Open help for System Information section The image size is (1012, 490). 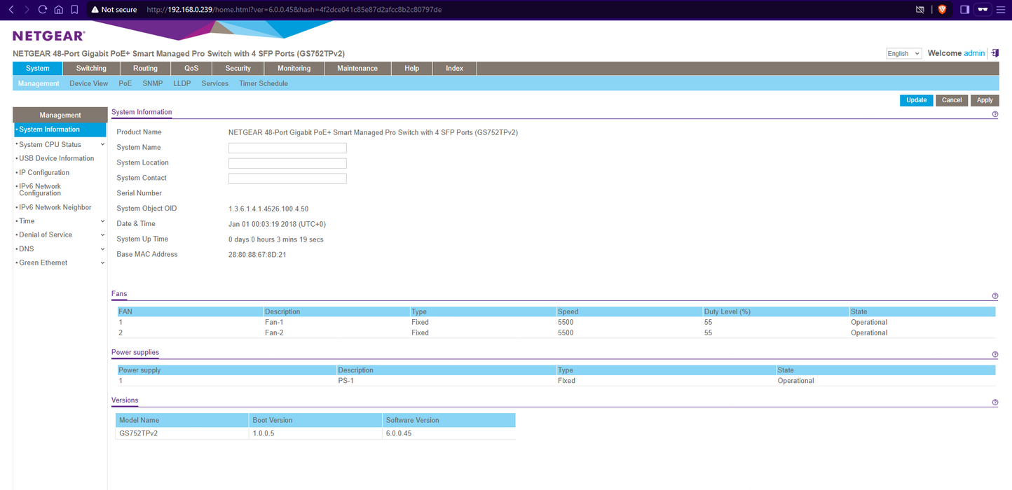tap(995, 114)
